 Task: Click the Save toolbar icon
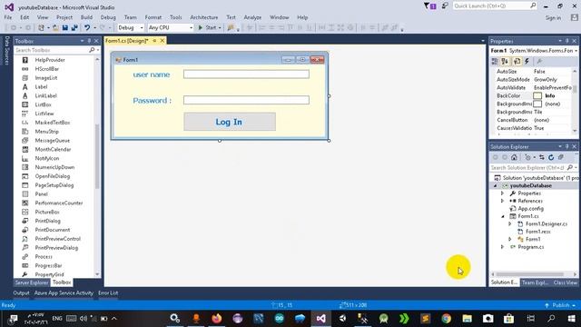click(65, 28)
